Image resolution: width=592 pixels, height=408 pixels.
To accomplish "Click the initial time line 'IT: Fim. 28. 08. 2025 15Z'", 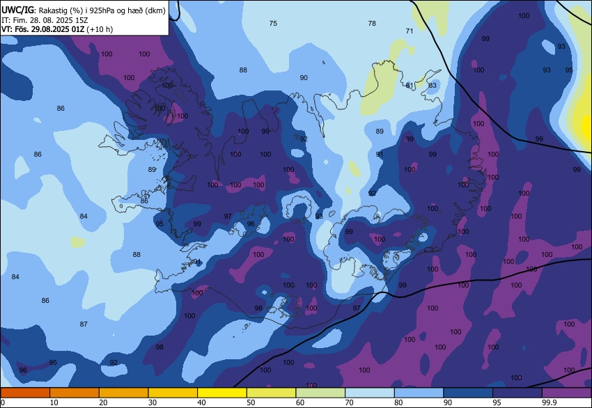I will click(x=44, y=20).
